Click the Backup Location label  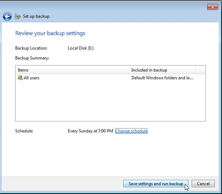click(31, 48)
